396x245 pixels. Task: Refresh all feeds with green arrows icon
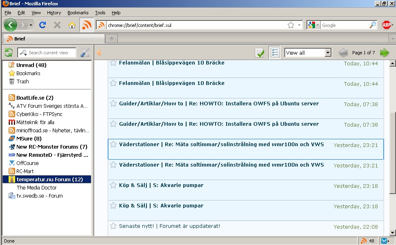point(9,52)
